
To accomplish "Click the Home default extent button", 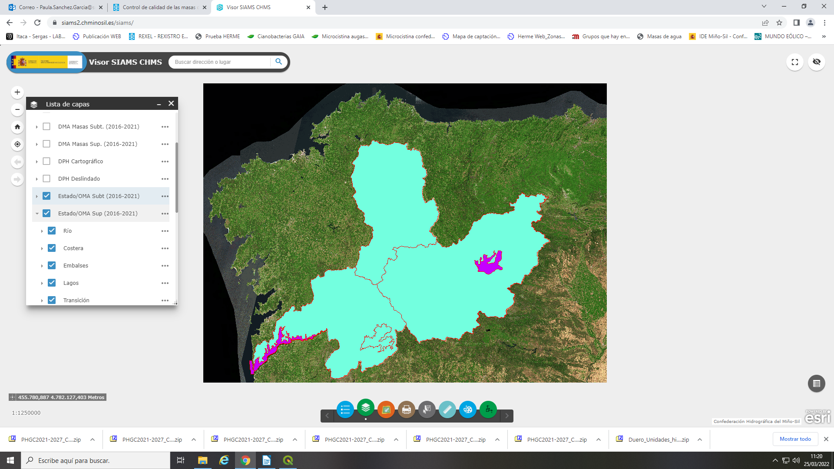I will point(17,127).
